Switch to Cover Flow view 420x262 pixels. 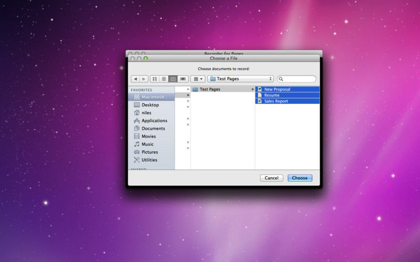click(x=183, y=79)
